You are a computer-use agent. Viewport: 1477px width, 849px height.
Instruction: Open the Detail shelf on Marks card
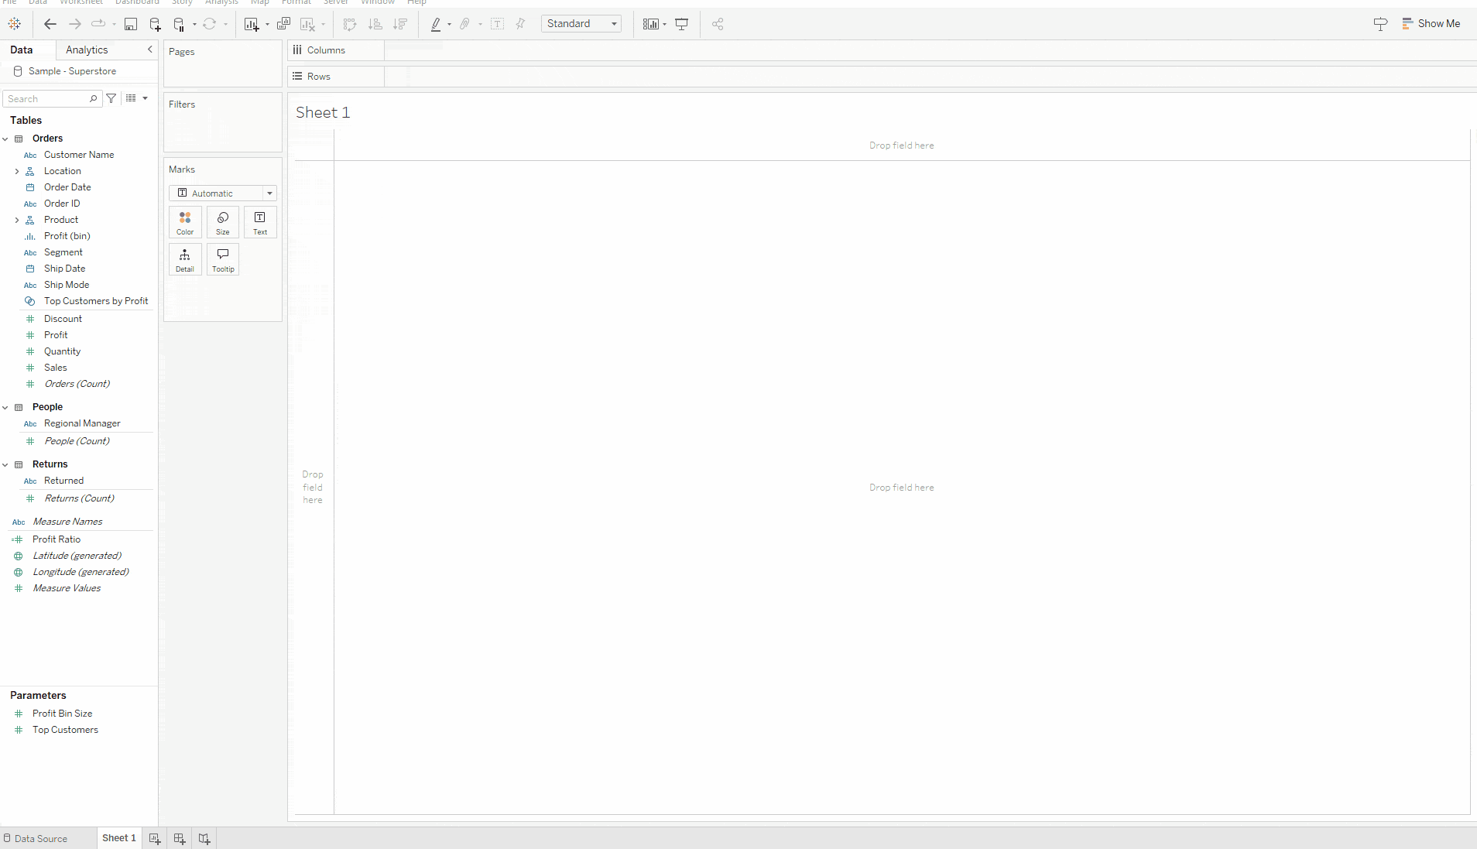click(185, 259)
